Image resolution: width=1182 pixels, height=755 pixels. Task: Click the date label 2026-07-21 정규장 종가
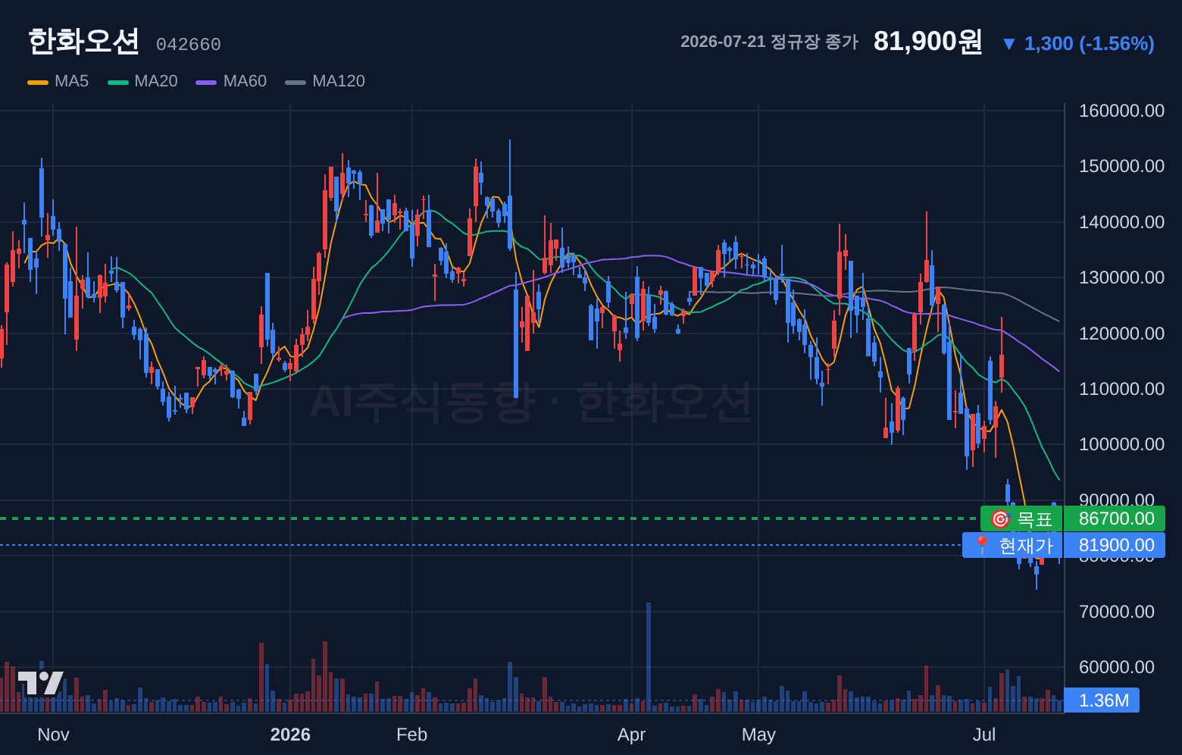tap(769, 42)
